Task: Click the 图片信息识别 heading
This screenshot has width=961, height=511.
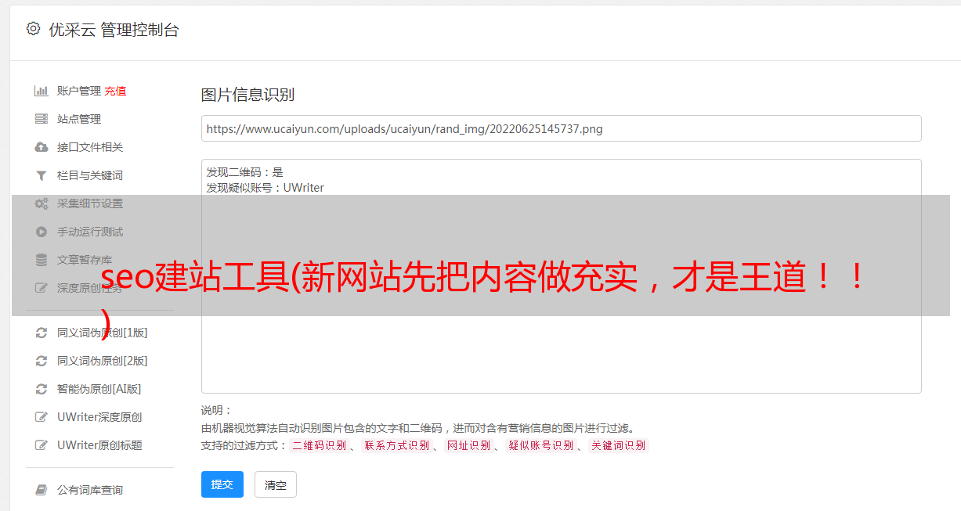Action: coord(247,95)
